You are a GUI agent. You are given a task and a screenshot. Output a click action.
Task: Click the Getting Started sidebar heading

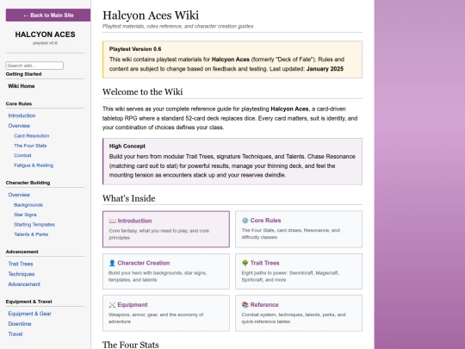tap(23, 74)
